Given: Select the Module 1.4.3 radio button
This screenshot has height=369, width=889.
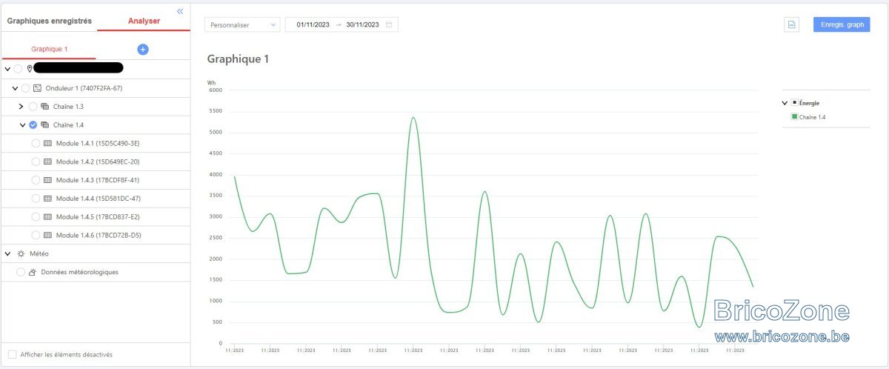Looking at the screenshot, I should pyautogui.click(x=36, y=180).
